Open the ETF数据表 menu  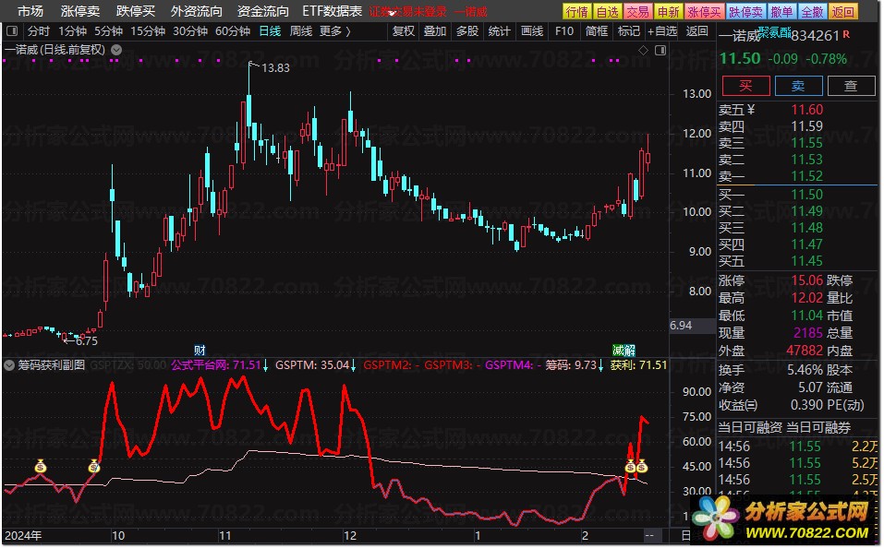coord(332,11)
